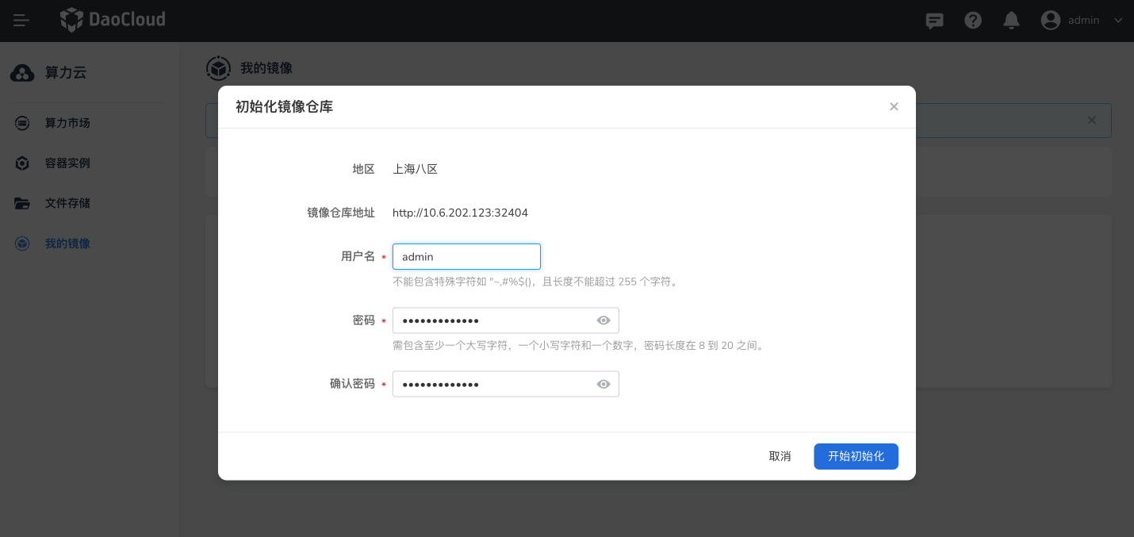Image resolution: width=1134 pixels, height=537 pixels.
Task: Click the 开始初始化 button
Action: click(x=856, y=456)
